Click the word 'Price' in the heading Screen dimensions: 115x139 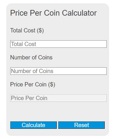tap(19, 13)
